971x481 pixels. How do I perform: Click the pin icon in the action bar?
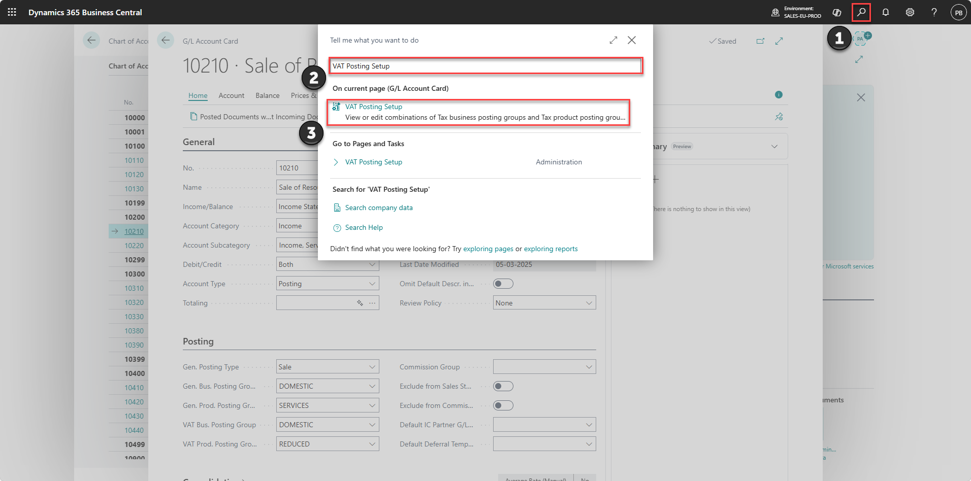pos(779,117)
